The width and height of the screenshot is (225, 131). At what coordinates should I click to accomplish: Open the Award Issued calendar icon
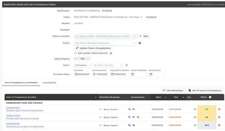click(151, 74)
